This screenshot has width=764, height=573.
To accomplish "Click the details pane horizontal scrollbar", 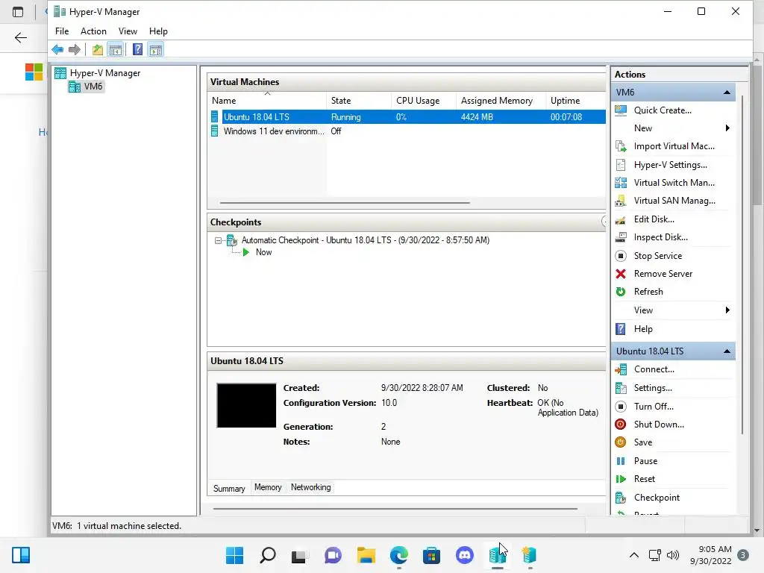I will tap(395, 509).
